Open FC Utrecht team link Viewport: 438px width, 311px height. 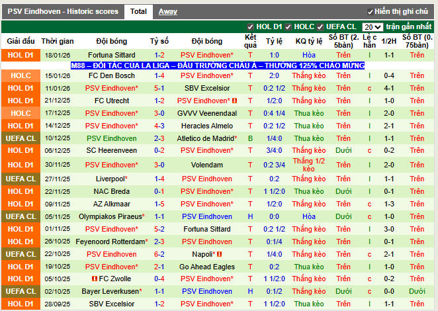[x=112, y=101]
